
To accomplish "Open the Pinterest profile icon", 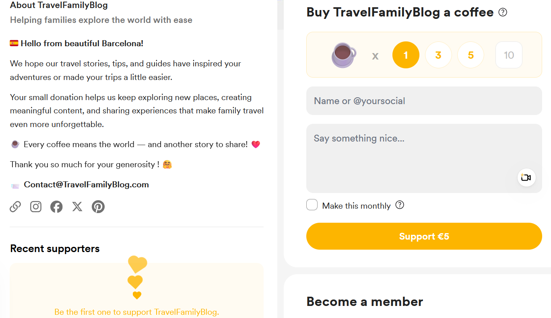I will click(98, 207).
